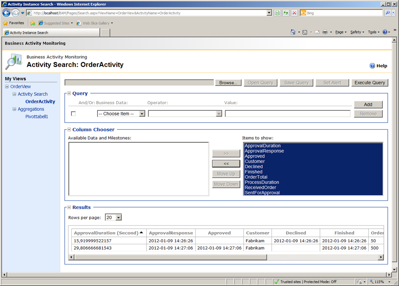Open the Pivottabell1 link

coord(37,117)
